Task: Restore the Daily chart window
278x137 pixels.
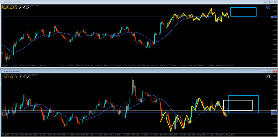Action: (270, 71)
